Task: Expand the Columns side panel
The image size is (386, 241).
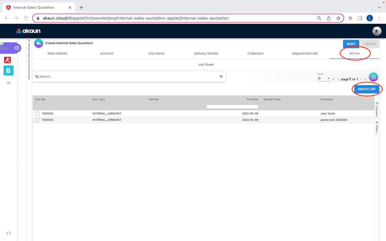Action: [377, 109]
